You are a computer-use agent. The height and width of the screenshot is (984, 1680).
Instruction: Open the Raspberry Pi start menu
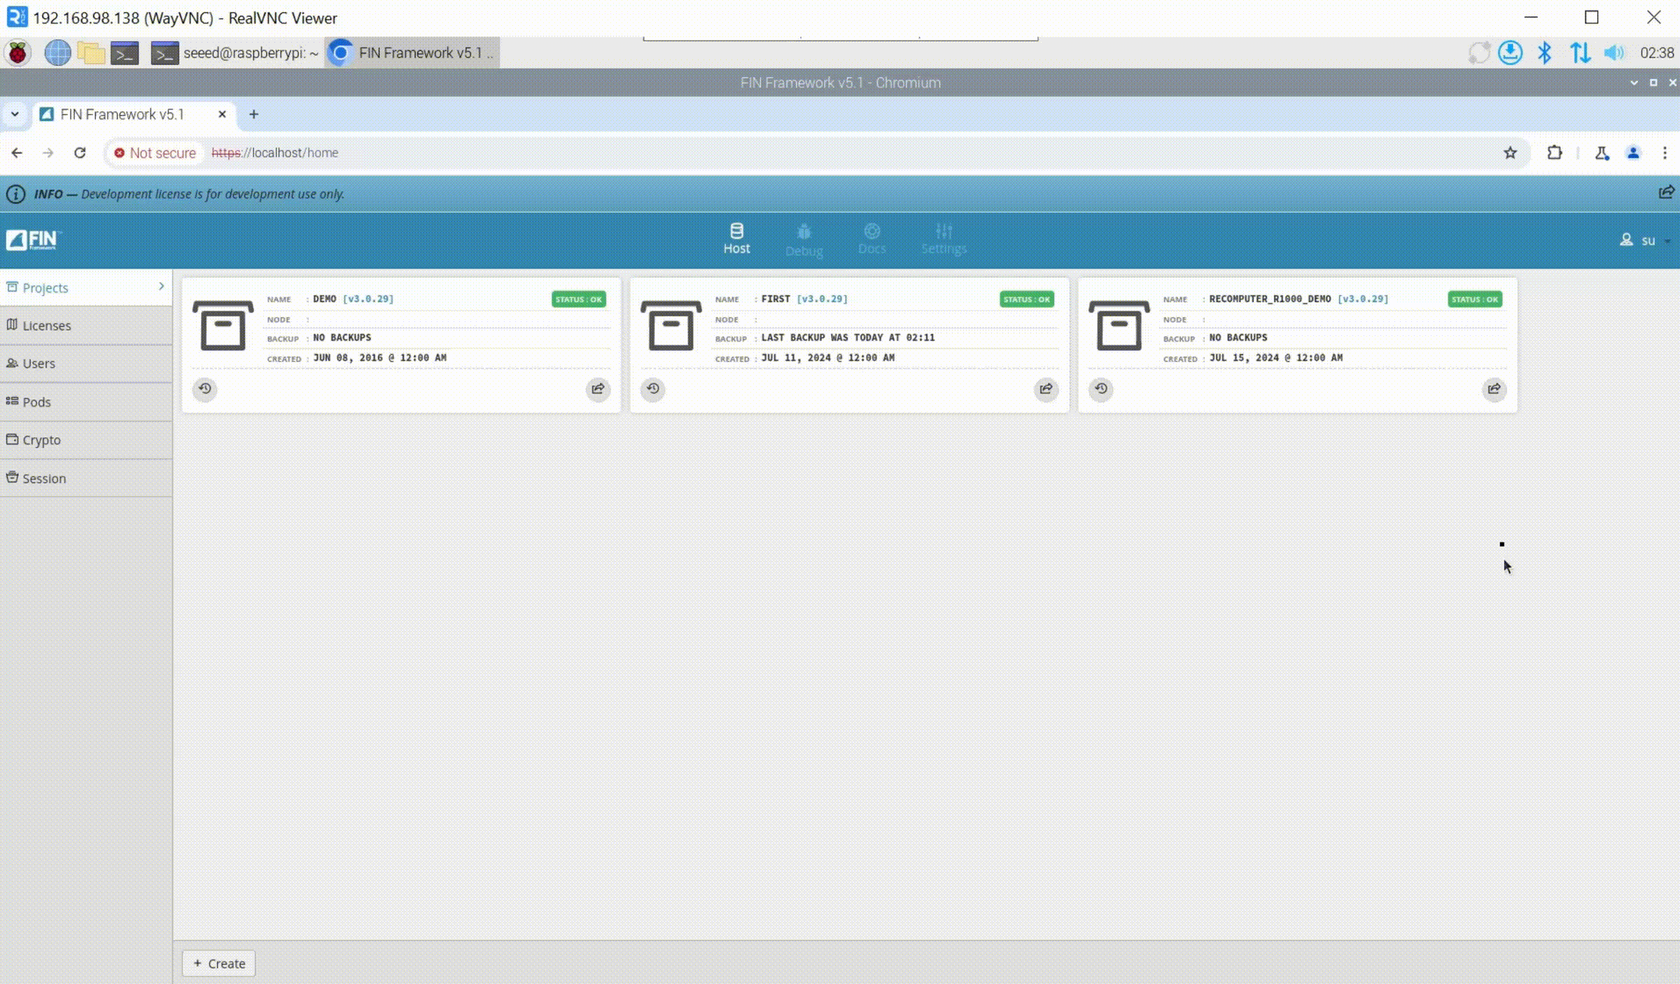point(18,52)
